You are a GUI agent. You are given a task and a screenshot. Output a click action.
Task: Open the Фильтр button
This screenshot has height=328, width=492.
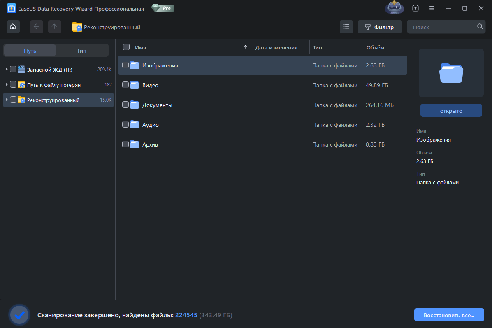coord(380,27)
